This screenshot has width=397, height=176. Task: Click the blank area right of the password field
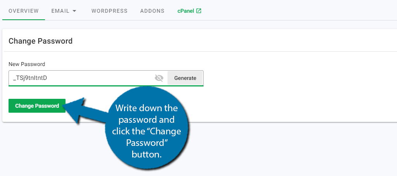coord(299,78)
